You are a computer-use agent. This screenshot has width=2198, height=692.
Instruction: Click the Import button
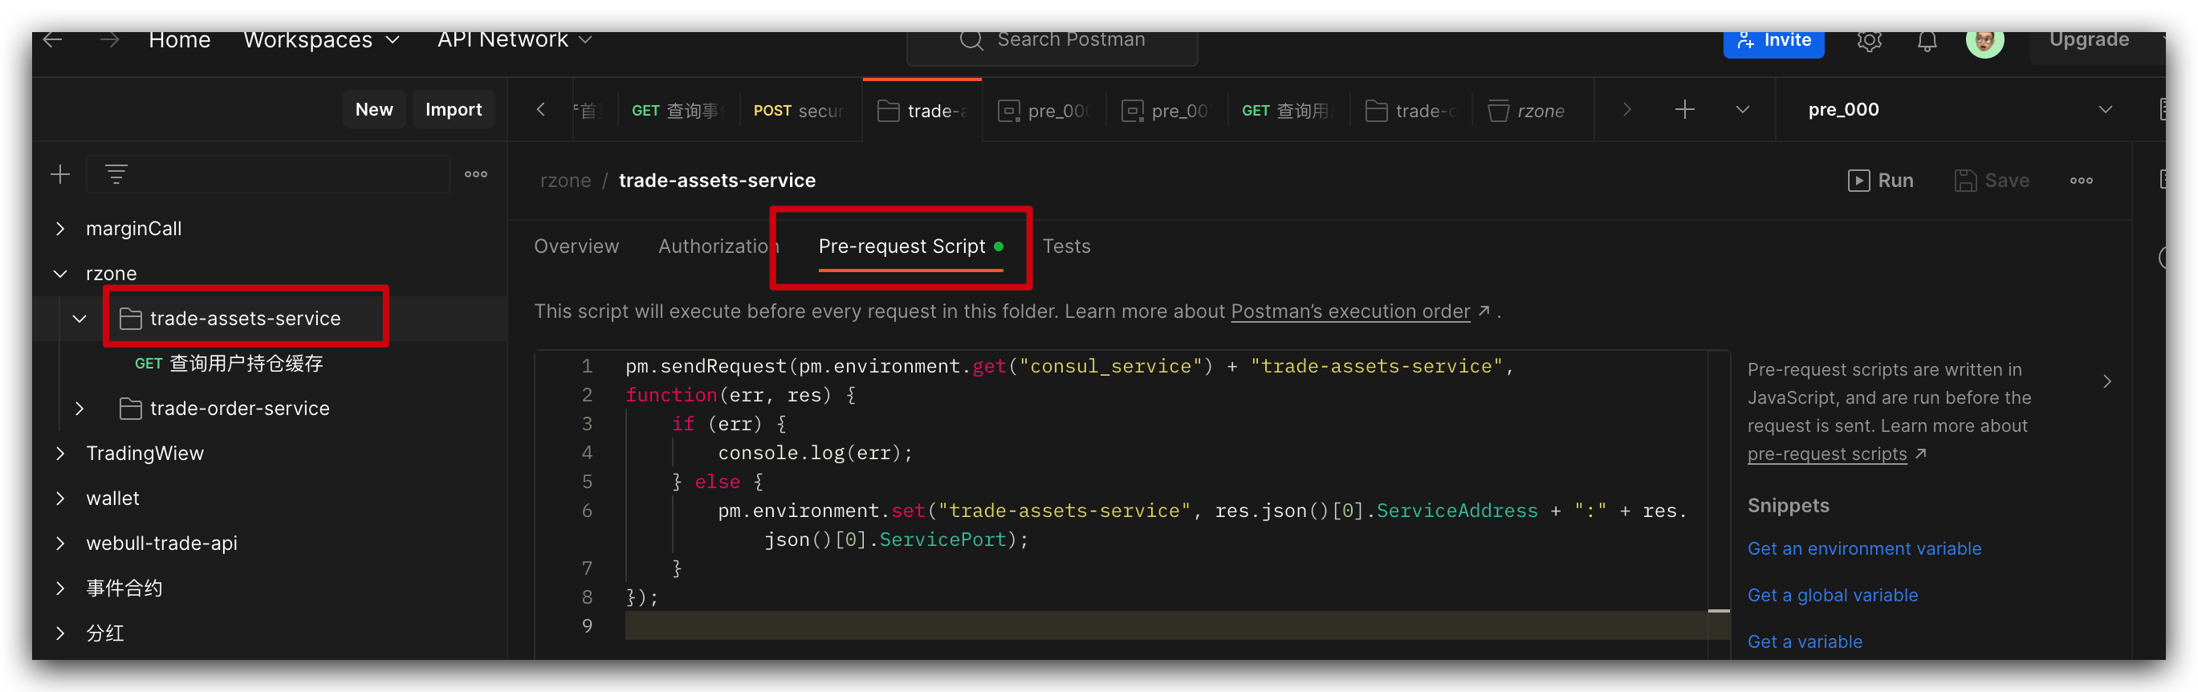click(x=453, y=109)
